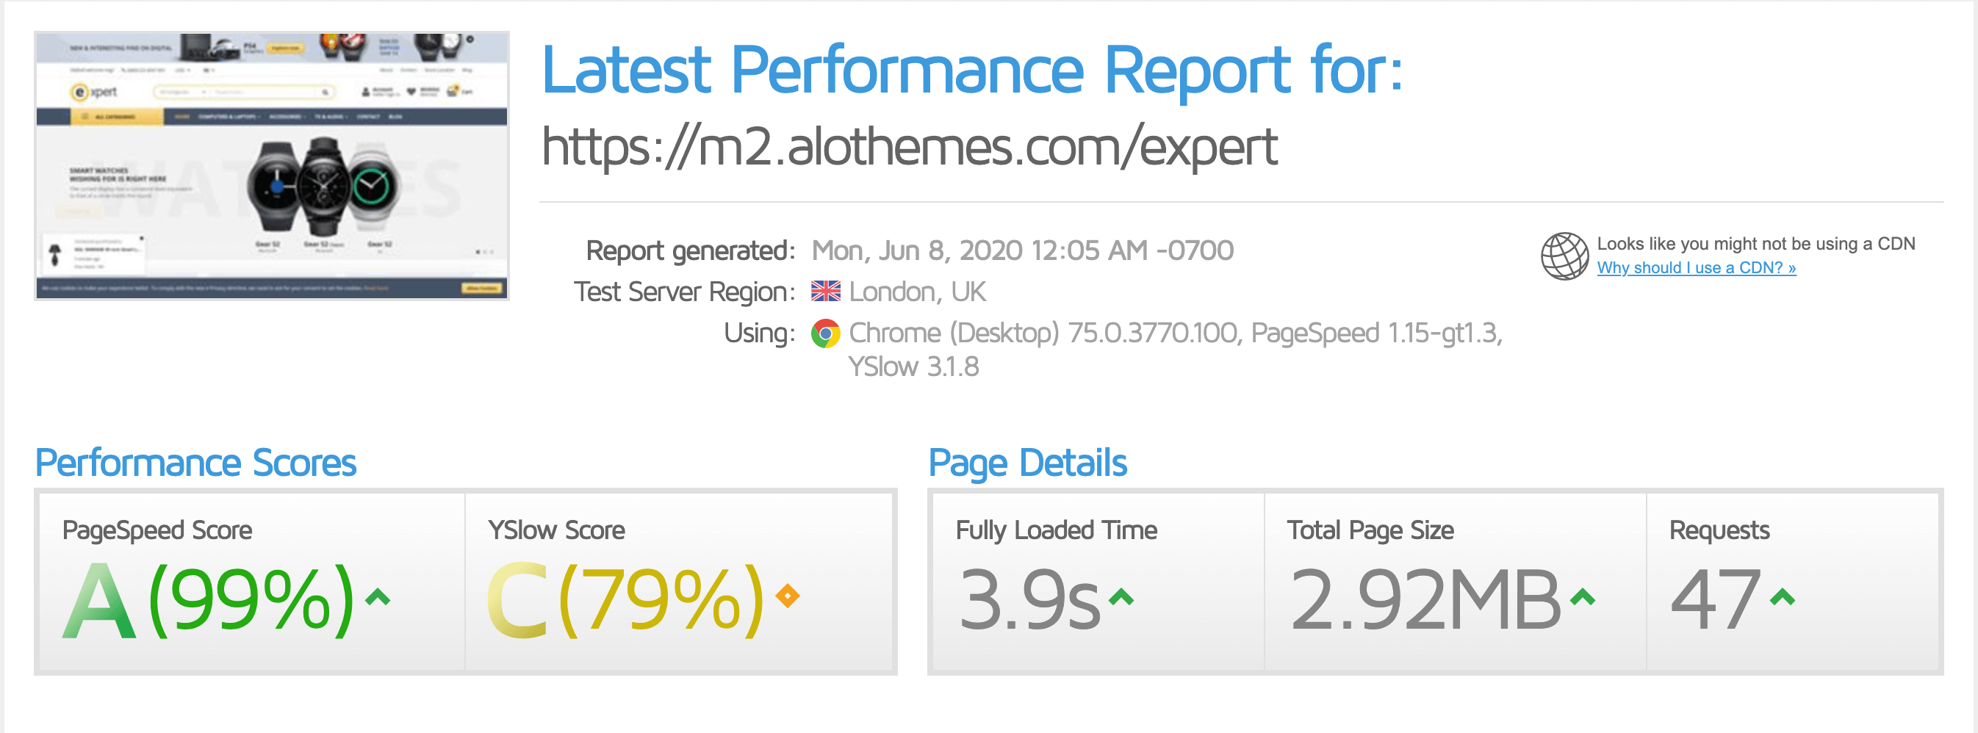Click green arrow next to 47 requests
The width and height of the screenshot is (1978, 733).
click(1783, 596)
